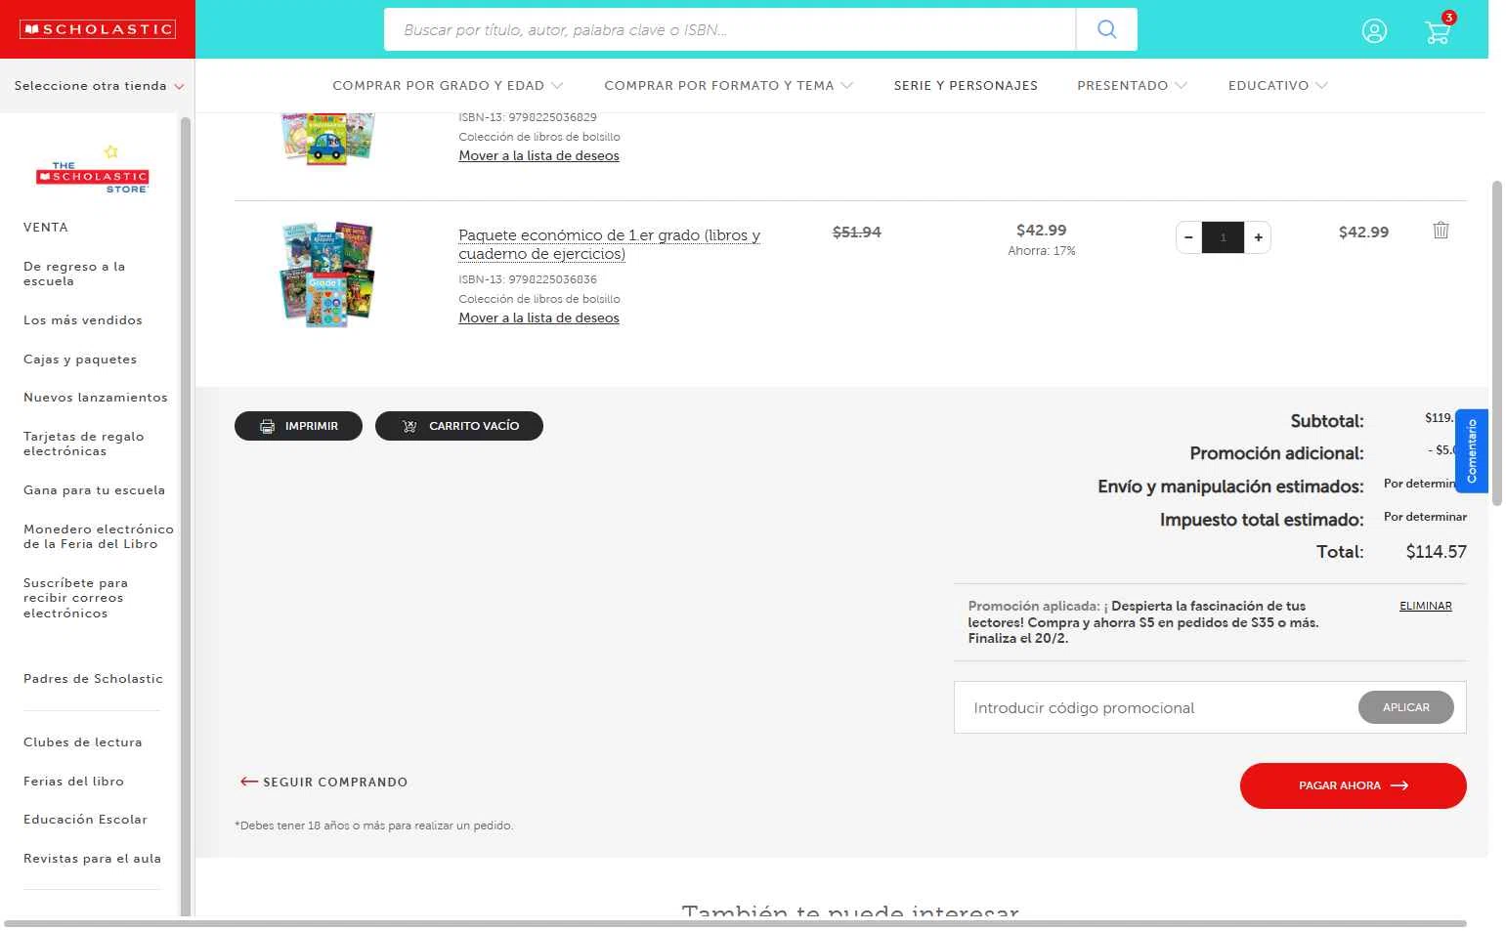Image resolution: width=1506 pixels, height=931 pixels.
Task: Click ISBN-13: 9798225036836 text
Action: pyautogui.click(x=528, y=279)
